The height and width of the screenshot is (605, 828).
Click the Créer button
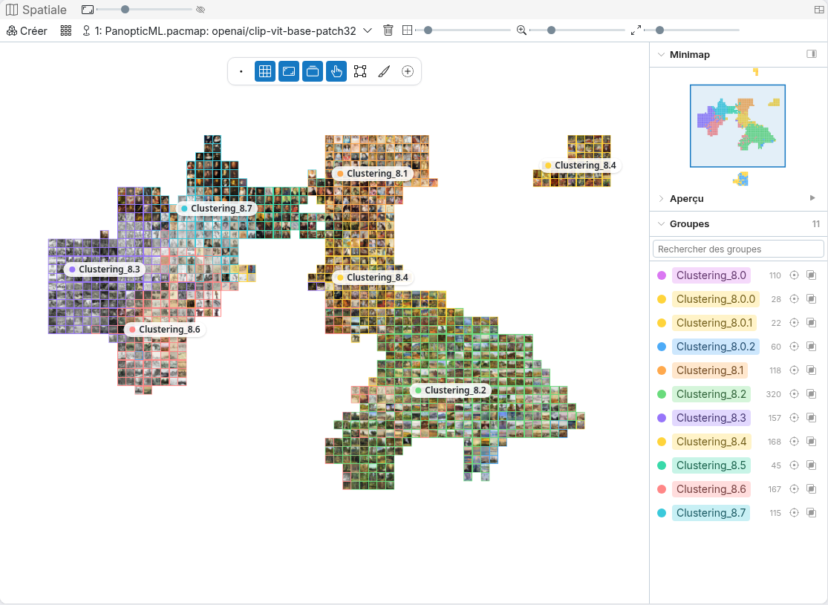pyautogui.click(x=27, y=30)
